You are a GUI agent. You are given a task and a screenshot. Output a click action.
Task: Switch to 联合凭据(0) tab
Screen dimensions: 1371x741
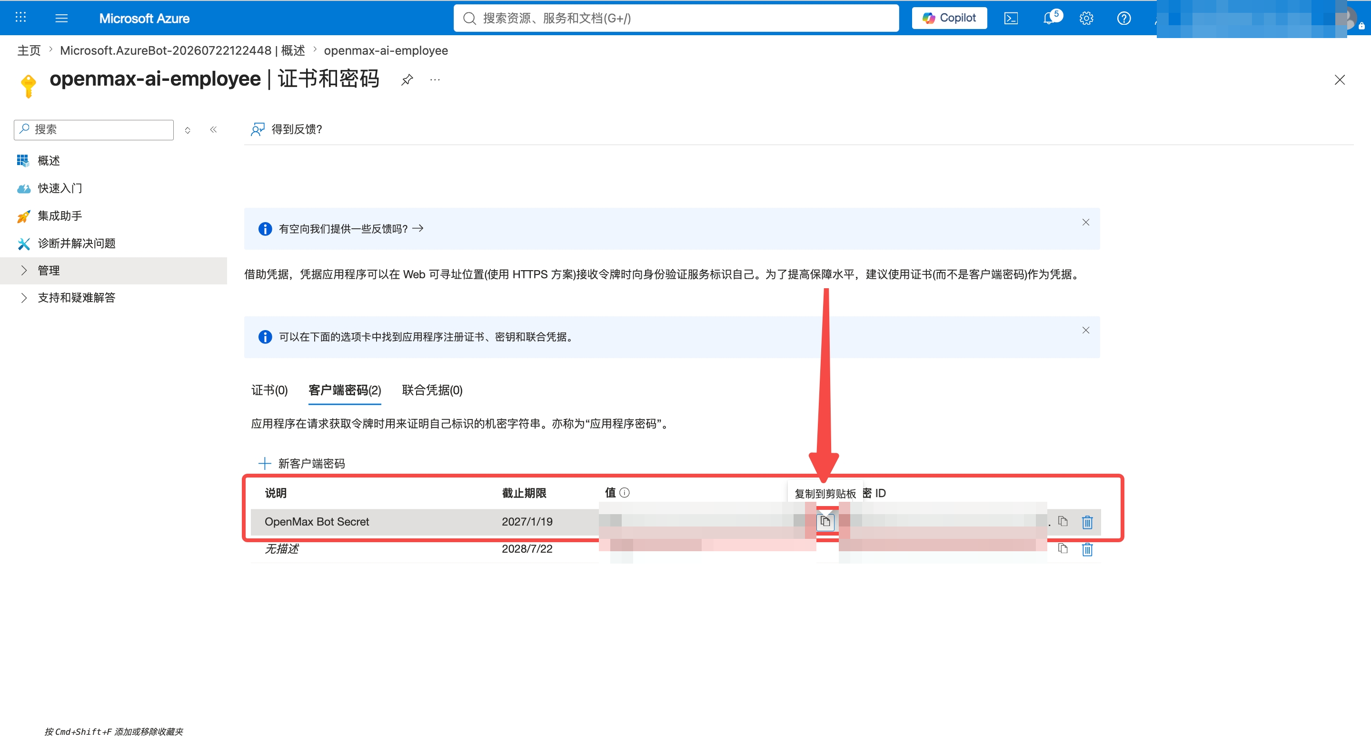tap(432, 390)
